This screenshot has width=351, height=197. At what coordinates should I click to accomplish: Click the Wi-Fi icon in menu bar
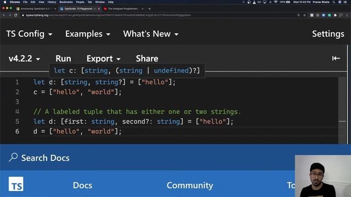(275, 2)
